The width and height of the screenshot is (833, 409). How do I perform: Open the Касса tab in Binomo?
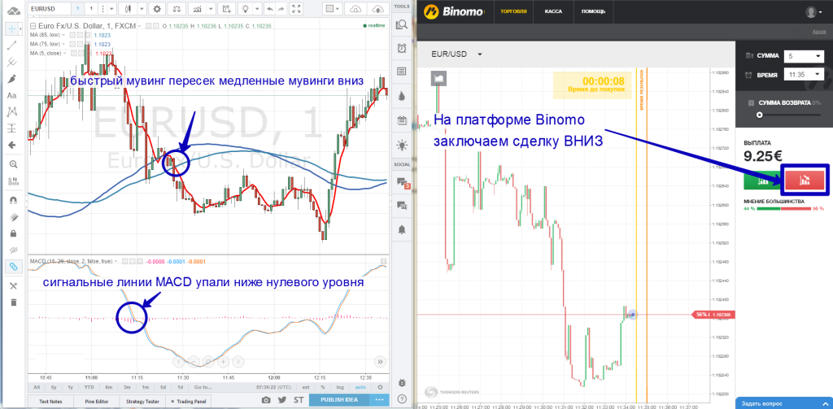click(555, 11)
